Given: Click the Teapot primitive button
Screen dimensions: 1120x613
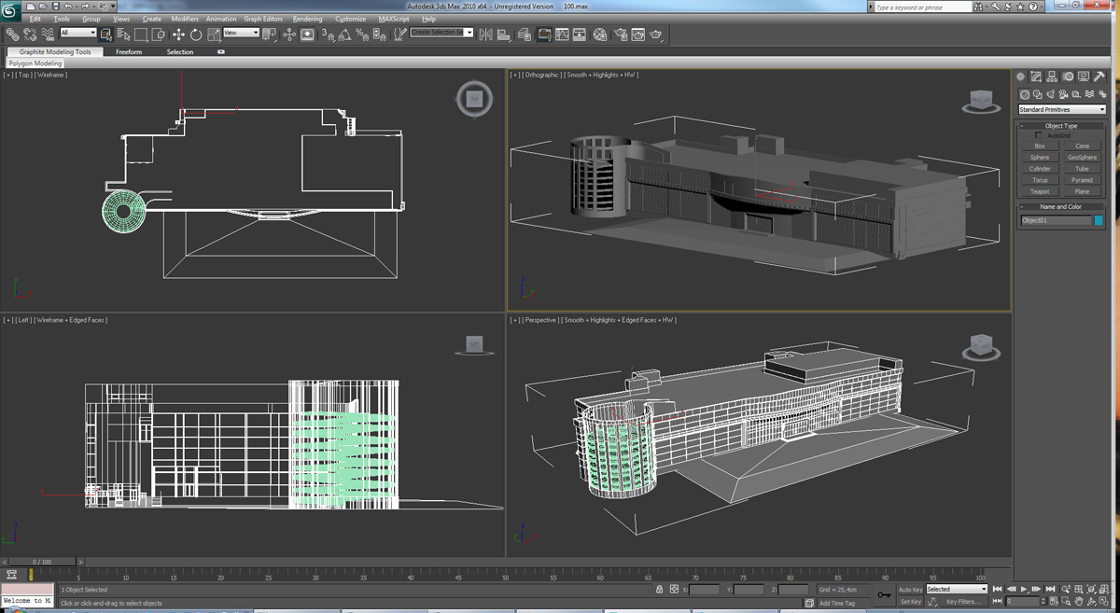Looking at the screenshot, I should click(1040, 191).
